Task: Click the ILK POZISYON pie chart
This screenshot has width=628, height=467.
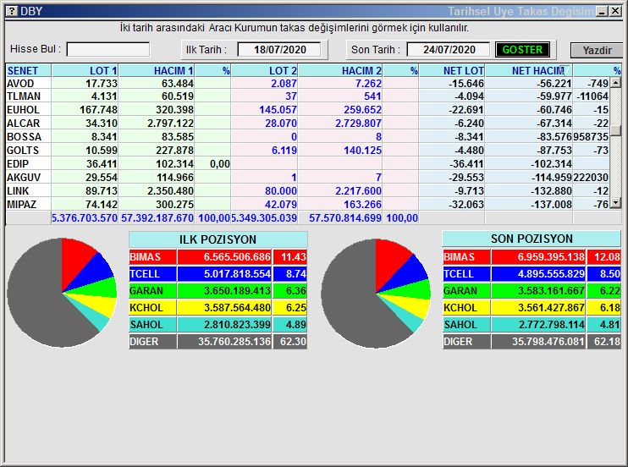Action: (x=61, y=292)
